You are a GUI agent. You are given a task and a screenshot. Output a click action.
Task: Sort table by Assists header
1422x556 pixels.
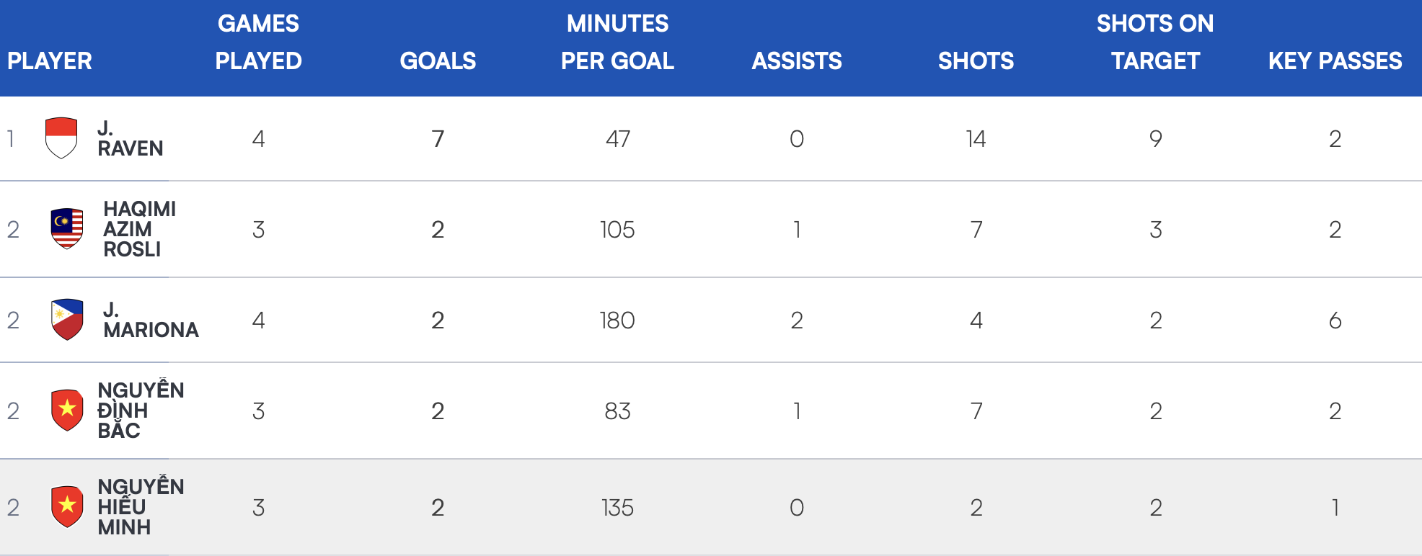click(x=797, y=60)
